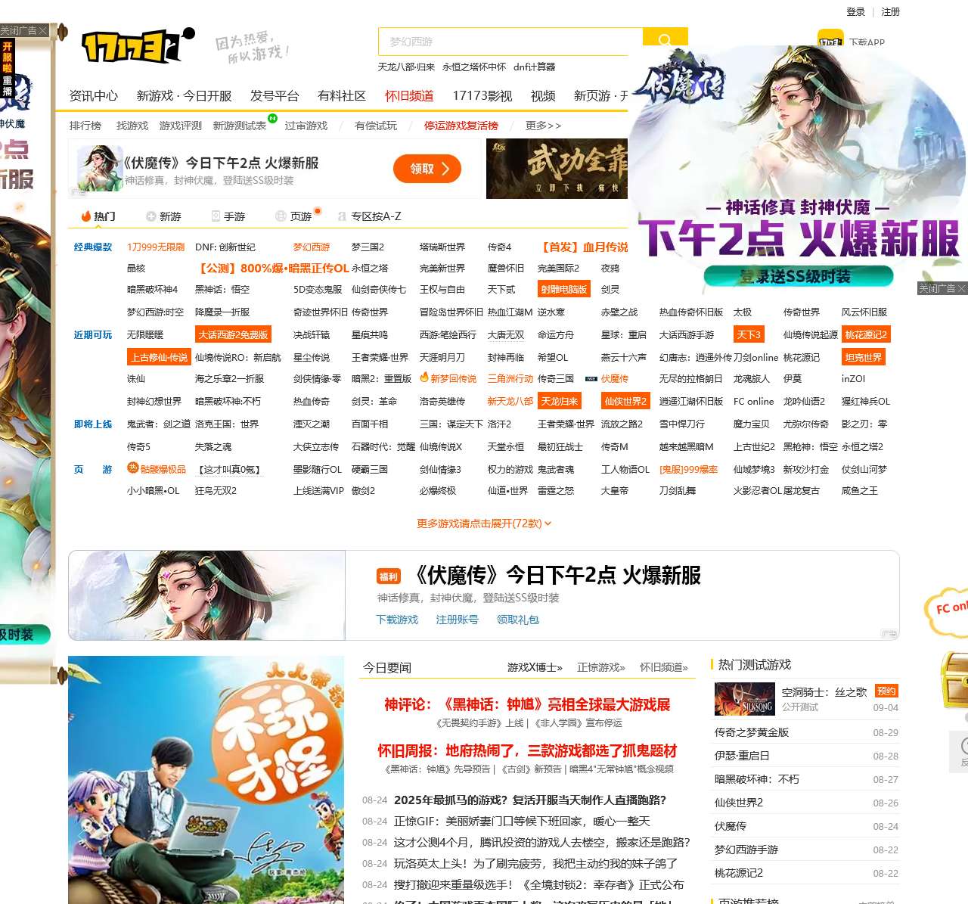The image size is (968, 904).
Task: Open 17173影视 menu item
Action: [482, 95]
